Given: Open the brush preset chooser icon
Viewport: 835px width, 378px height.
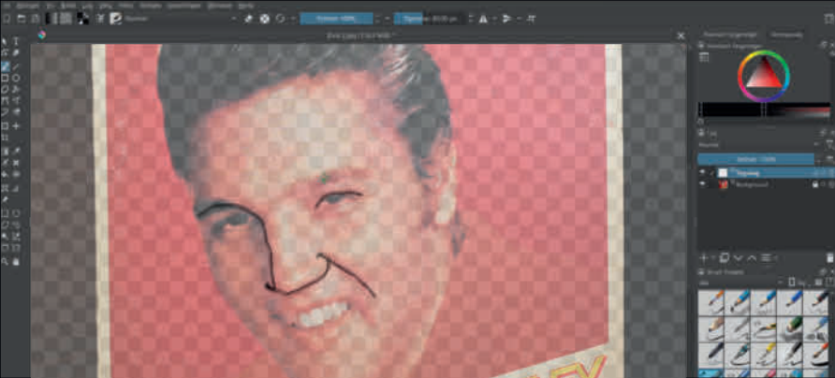Looking at the screenshot, I should pyautogui.click(x=115, y=19).
